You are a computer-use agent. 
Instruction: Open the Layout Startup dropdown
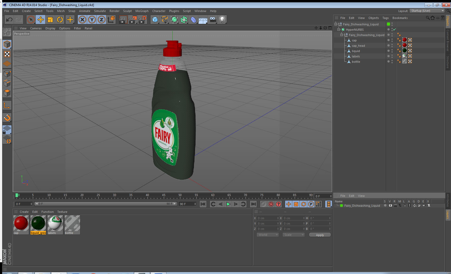[427, 11]
